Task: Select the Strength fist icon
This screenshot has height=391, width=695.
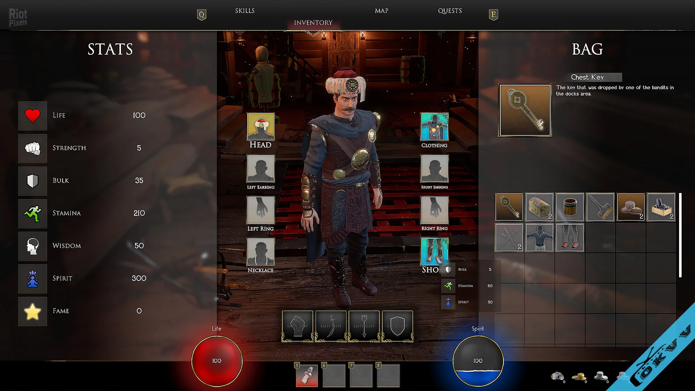Action: point(31,147)
